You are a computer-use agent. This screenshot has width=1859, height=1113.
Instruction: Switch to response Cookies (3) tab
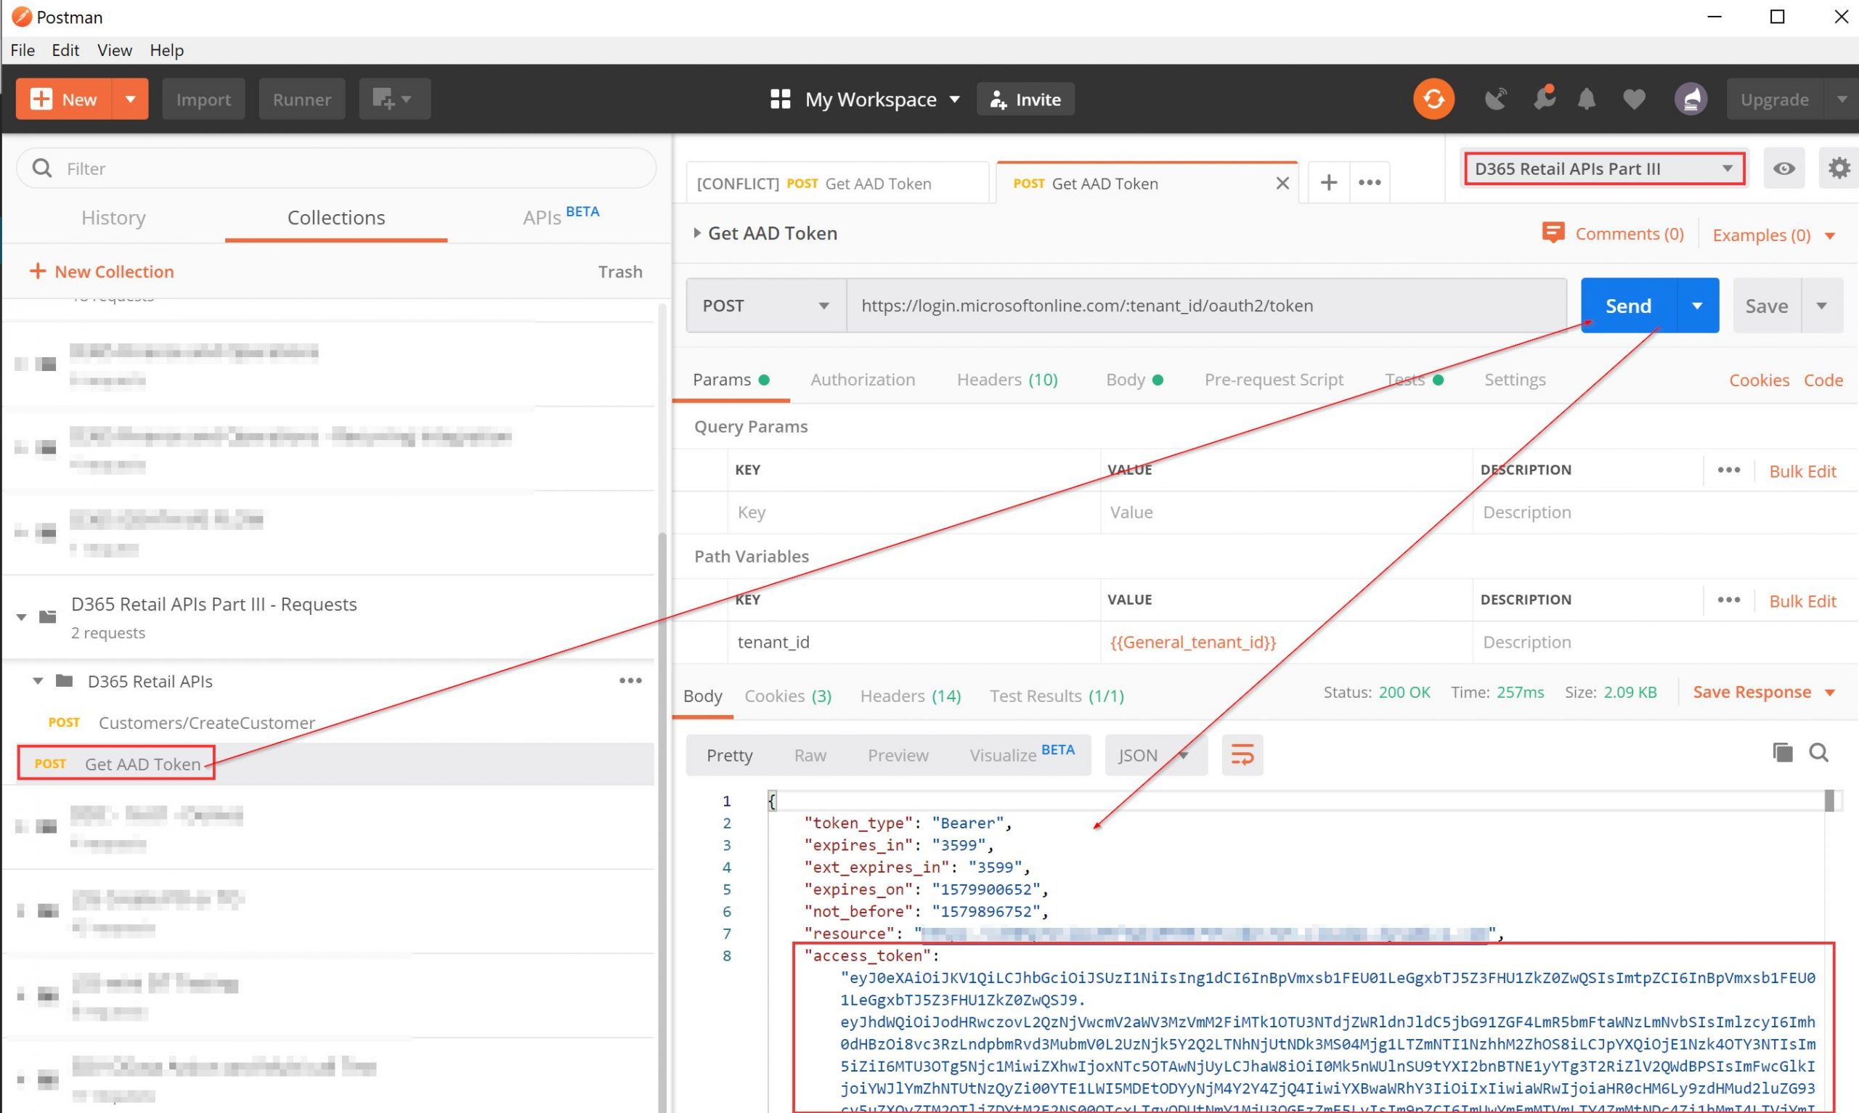787,696
